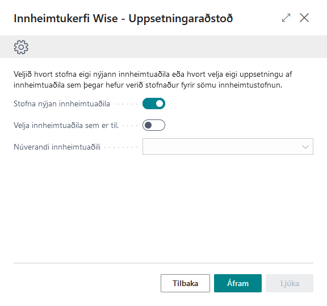
Task: Continue with the Áfram button
Action: coord(238,283)
